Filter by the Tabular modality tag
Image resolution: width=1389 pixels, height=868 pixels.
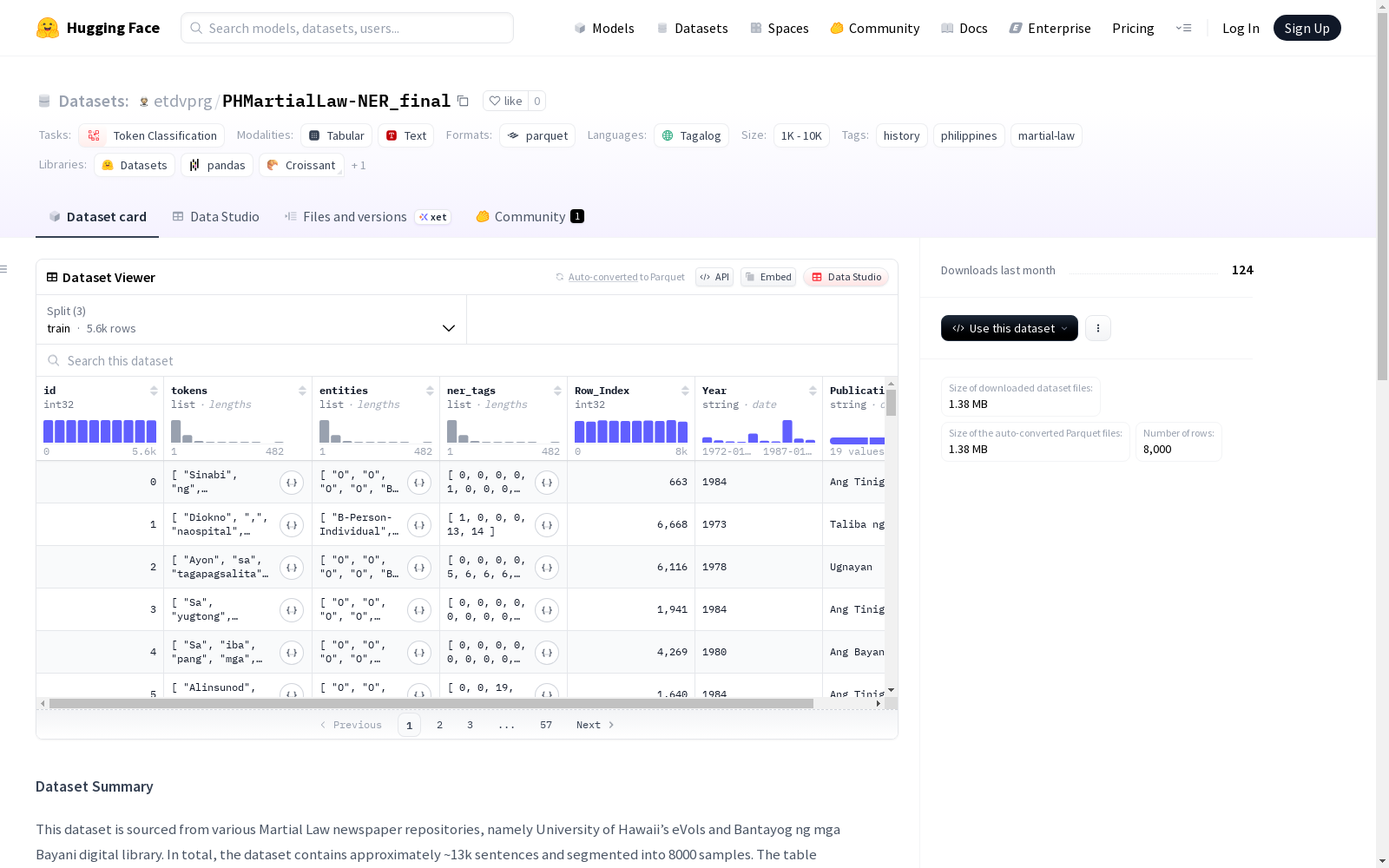[x=337, y=135]
